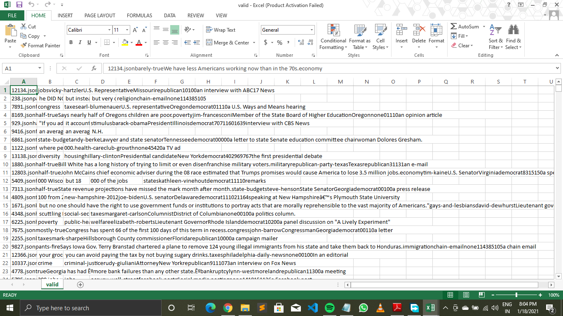This screenshot has height=316, width=563.
Task: Align text to the right
Action: [174, 42]
